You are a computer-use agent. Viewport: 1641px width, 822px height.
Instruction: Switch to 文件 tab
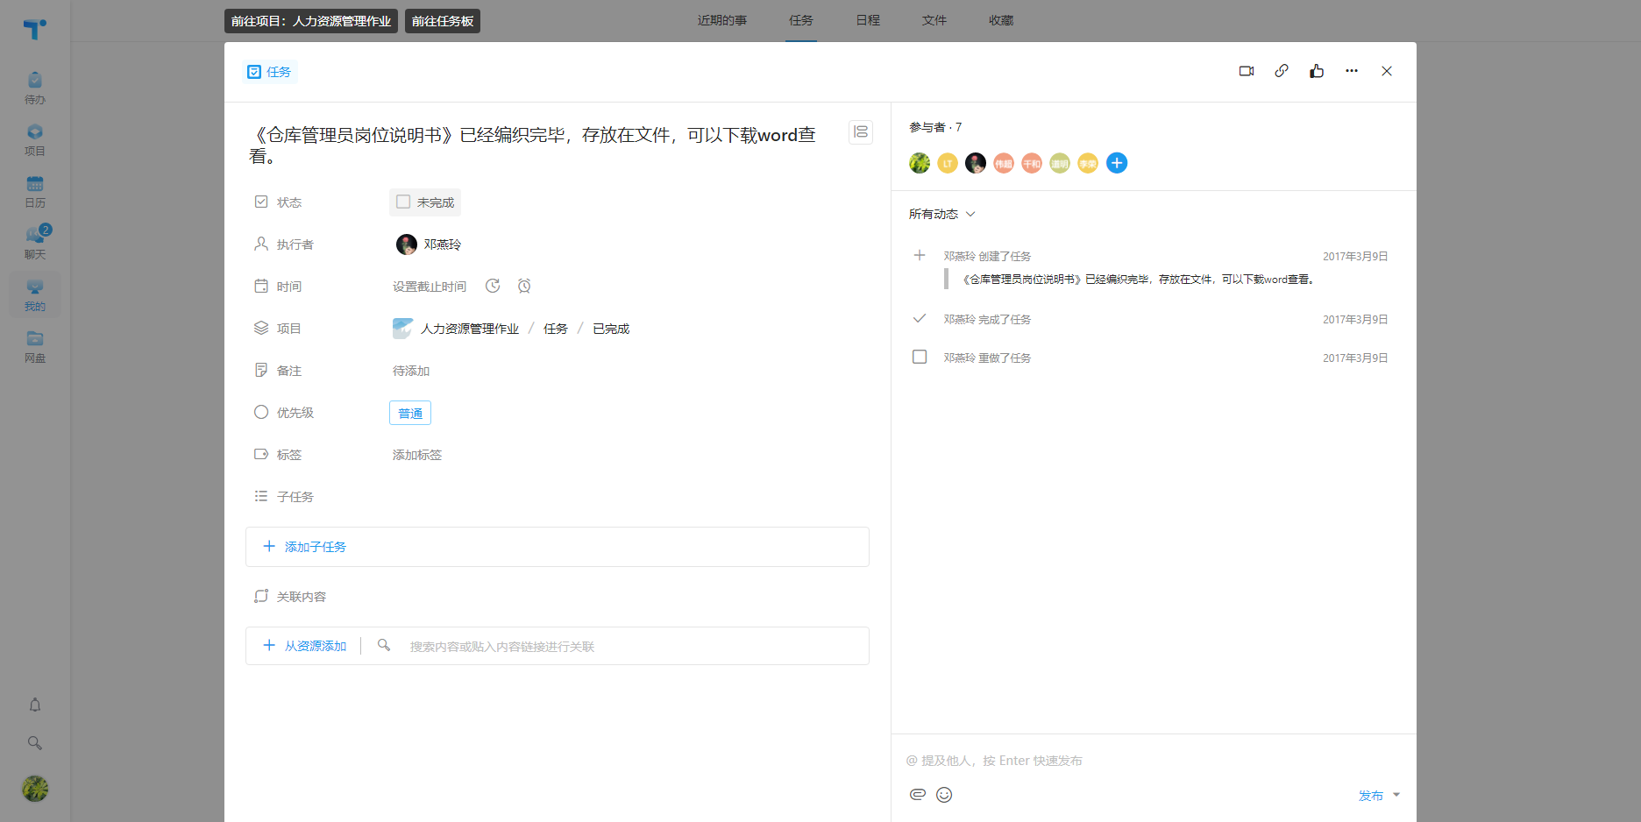(x=934, y=20)
